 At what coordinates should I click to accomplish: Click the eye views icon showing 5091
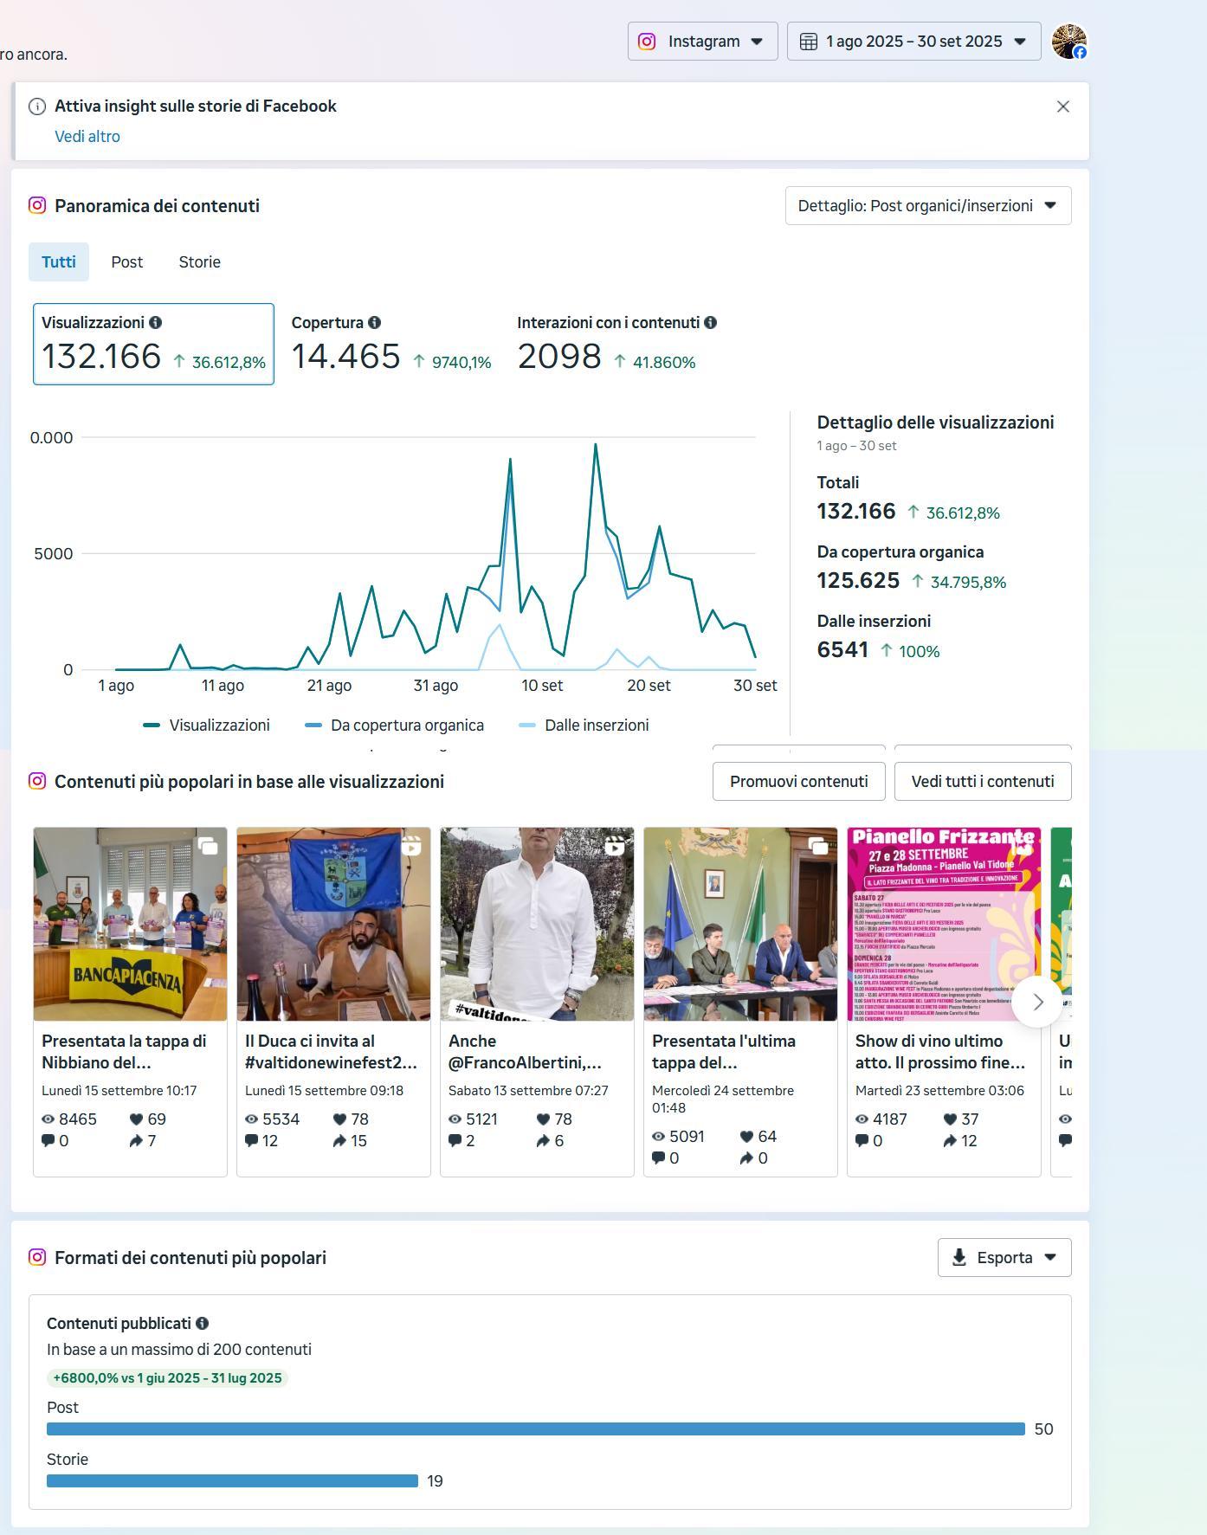659,1137
